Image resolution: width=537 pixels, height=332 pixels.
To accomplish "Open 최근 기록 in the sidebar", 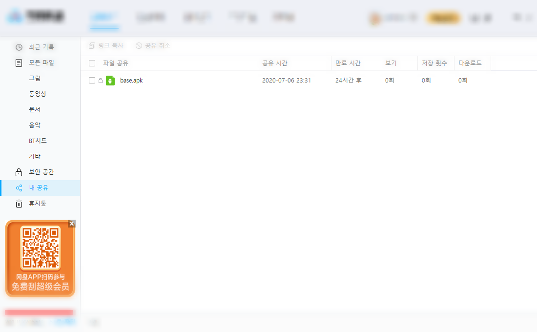I will point(41,47).
